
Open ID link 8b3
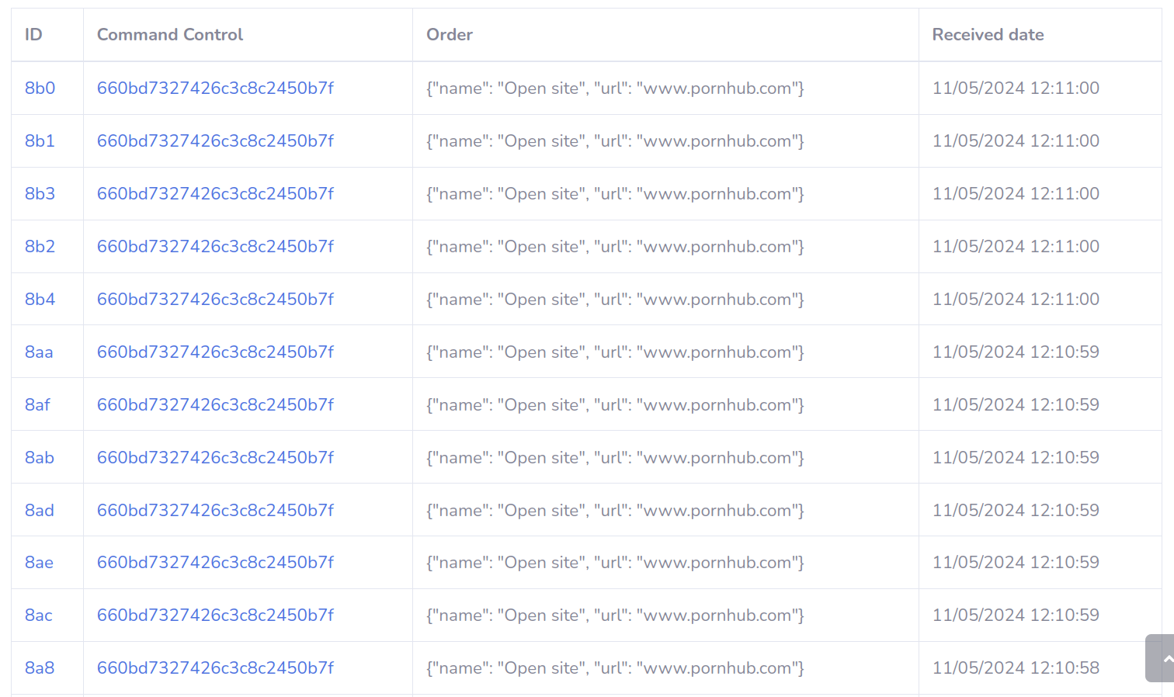point(40,194)
